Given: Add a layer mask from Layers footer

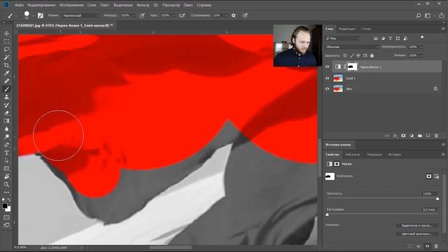Looking at the screenshot, I should [403, 136].
